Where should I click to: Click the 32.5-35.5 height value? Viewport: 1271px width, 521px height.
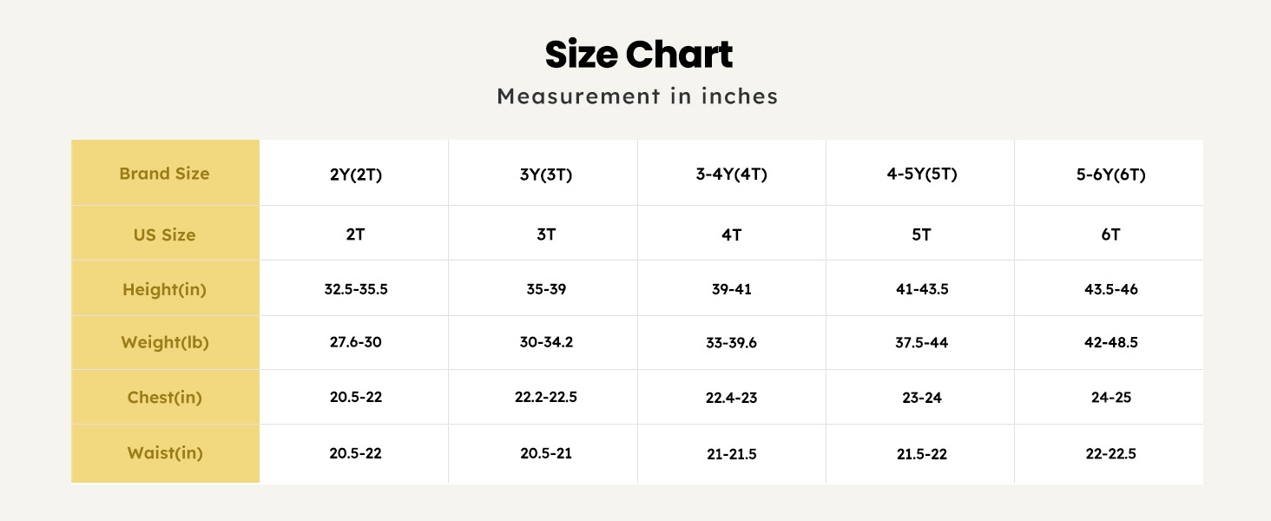pos(356,289)
